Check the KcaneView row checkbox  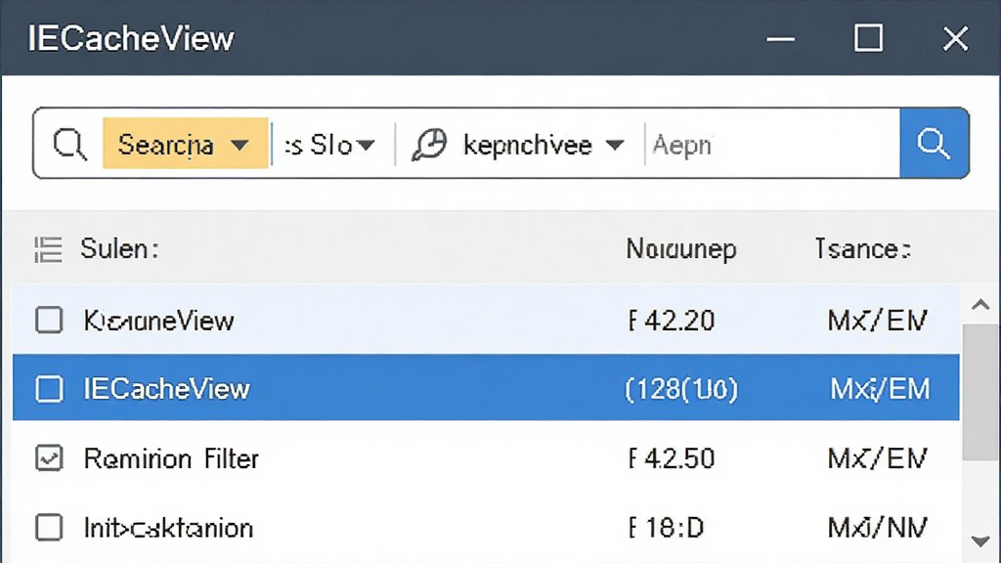coord(49,320)
